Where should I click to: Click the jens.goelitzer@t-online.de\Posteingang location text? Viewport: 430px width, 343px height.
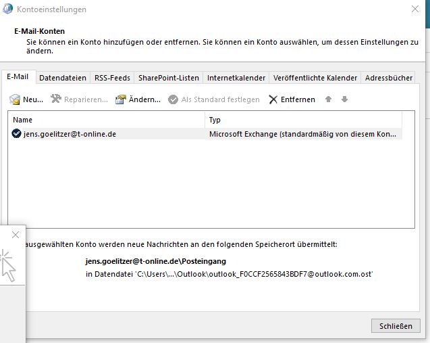pyautogui.click(x=156, y=261)
